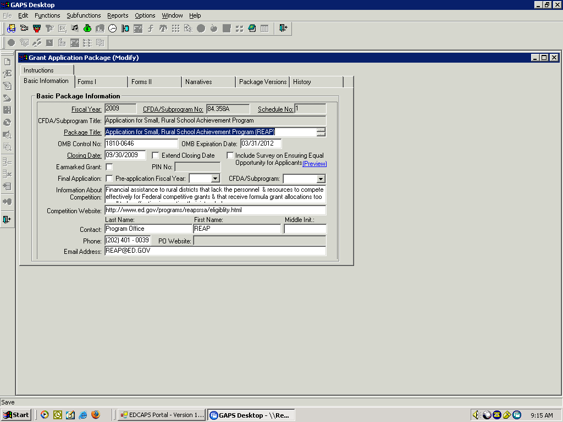This screenshot has height=422, width=563.
Task: Click the green exit door icon in the left sidebar
Action: [7, 220]
